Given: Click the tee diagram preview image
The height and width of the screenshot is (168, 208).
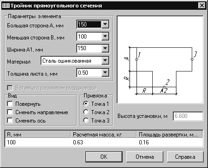Looking at the screenshot, I should pos(160,59).
